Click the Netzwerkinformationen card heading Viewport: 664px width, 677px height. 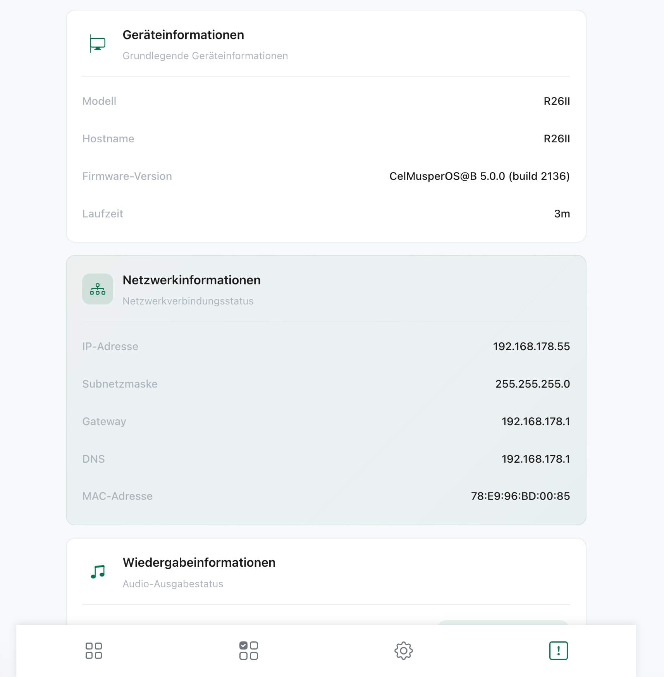[191, 280]
